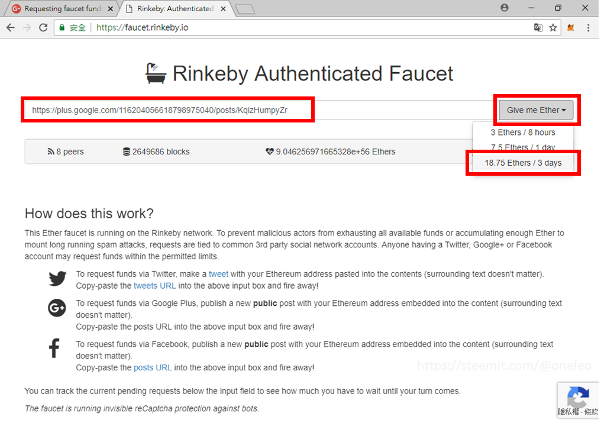The image size is (601, 426).
Task: Click the How does this work? heading
Action: tap(89, 214)
